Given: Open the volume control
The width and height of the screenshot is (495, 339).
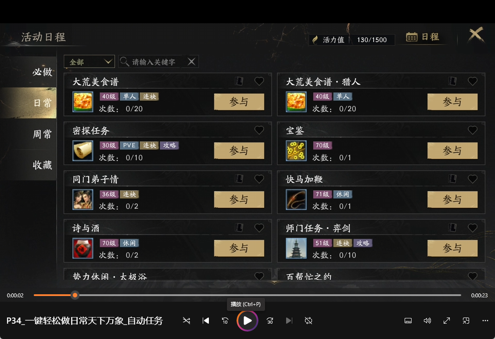Looking at the screenshot, I should (x=427, y=321).
